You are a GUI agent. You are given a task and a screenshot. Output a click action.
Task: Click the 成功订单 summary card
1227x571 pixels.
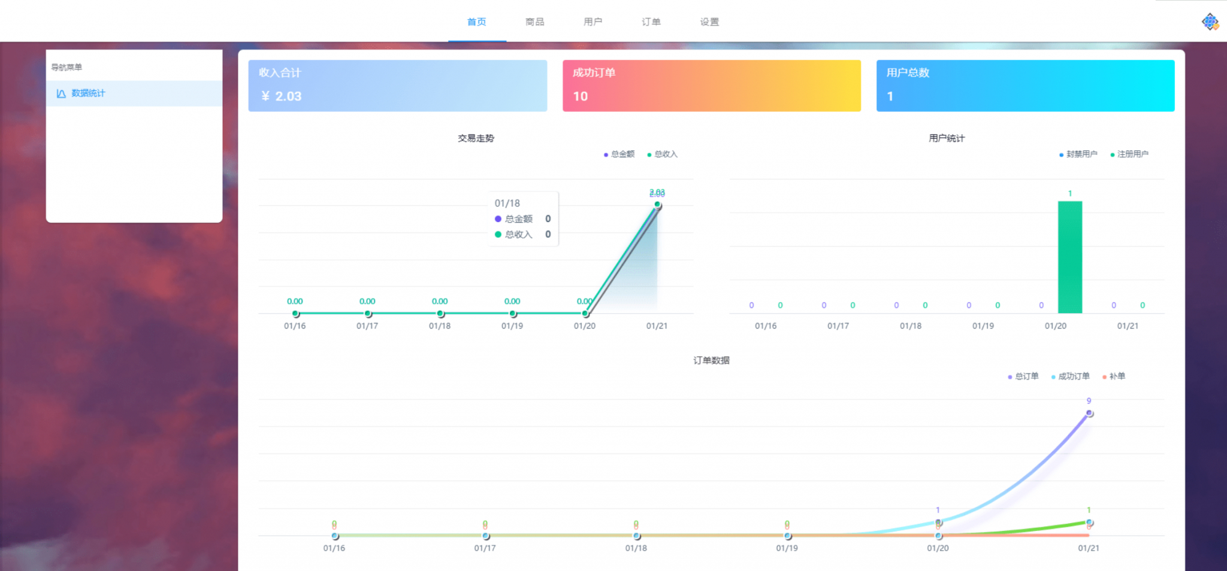click(x=712, y=86)
